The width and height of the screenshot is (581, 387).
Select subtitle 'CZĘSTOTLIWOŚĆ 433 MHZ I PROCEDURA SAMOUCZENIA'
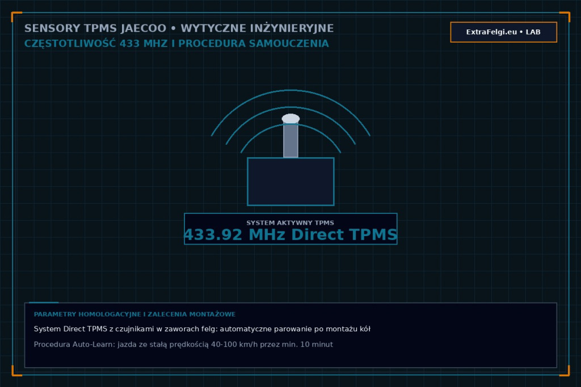(x=176, y=43)
